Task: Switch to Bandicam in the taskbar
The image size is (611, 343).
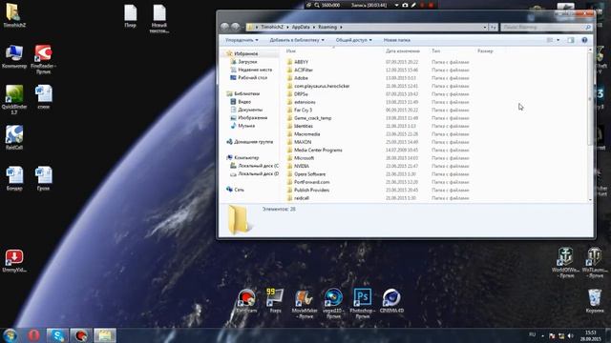Action: pyautogui.click(x=81, y=335)
